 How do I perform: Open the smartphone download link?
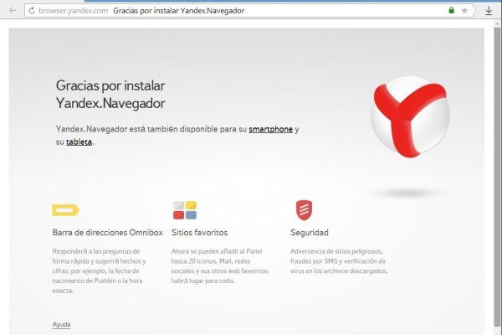pyautogui.click(x=270, y=129)
